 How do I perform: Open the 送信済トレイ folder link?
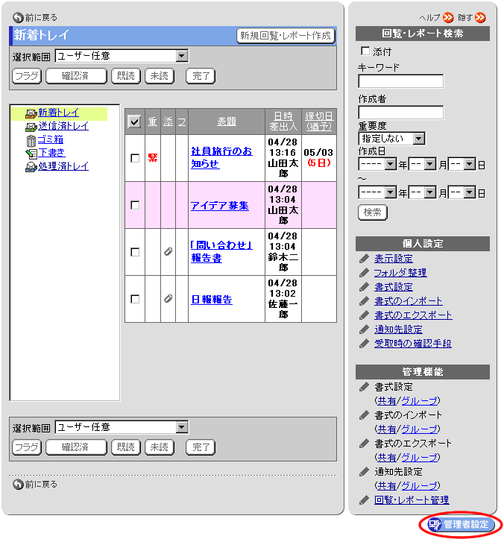pos(63,126)
